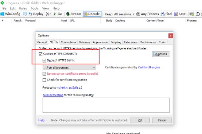Enable Check for certificate revocation
This screenshot has width=202, height=134.
pyautogui.click(x=44, y=80)
